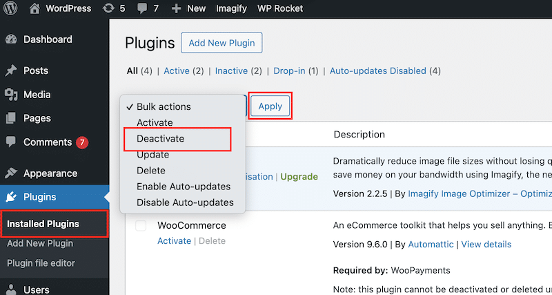Click the Apply button
Screen dimensions: 552x295
tap(270, 106)
